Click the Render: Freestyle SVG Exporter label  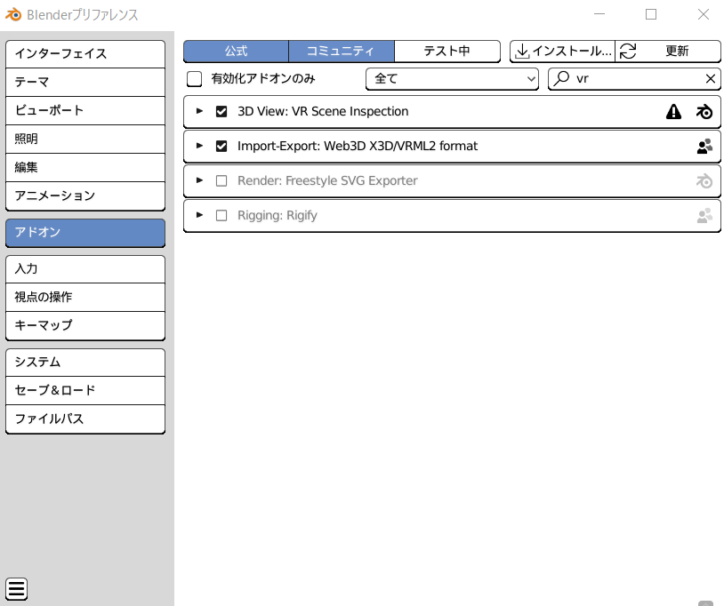point(327,180)
